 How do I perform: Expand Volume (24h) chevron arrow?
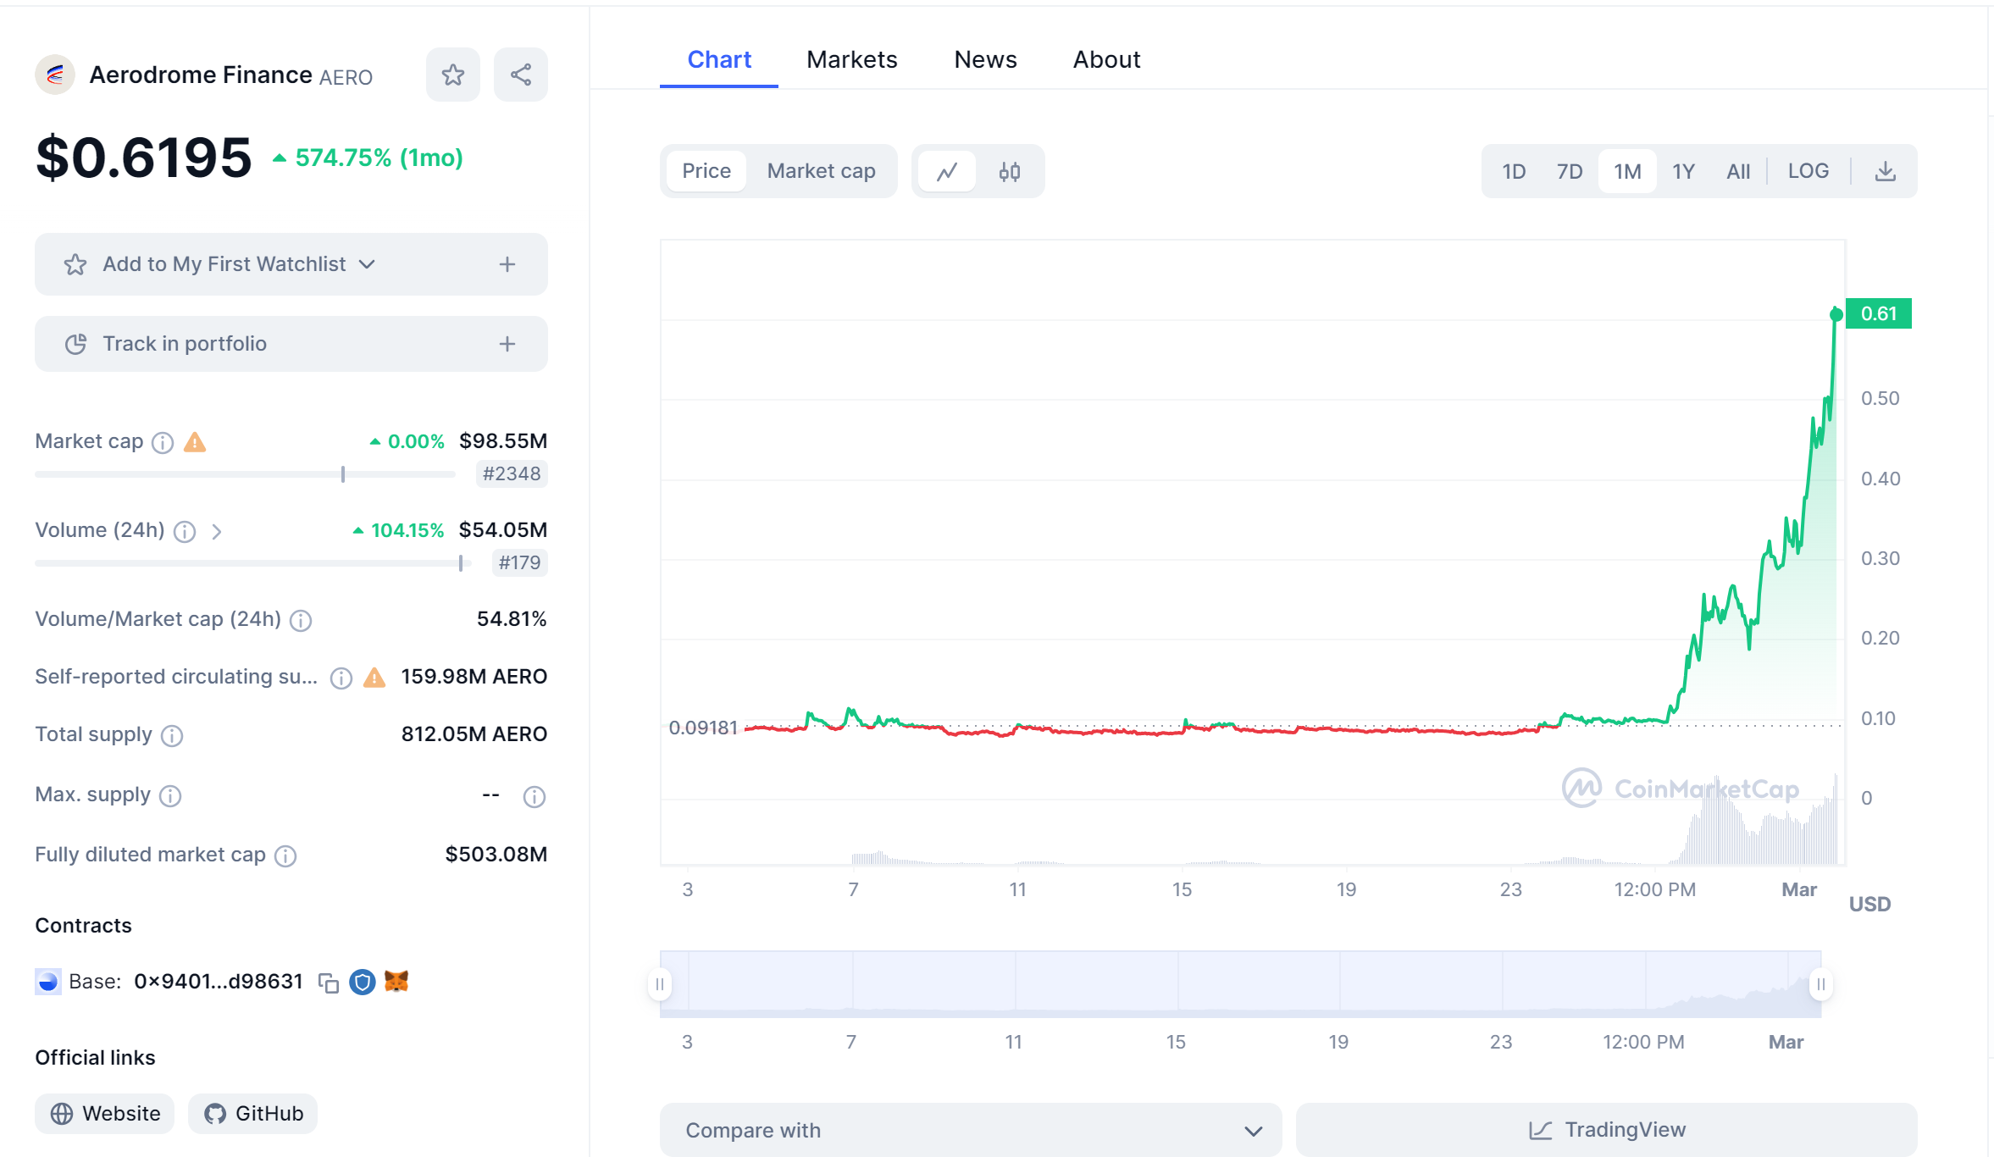tap(217, 531)
